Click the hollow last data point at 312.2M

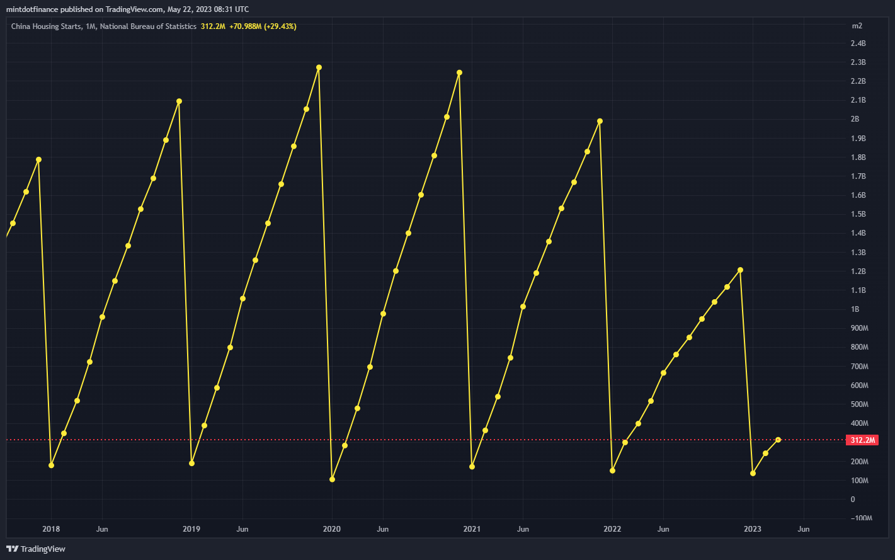tap(778, 440)
